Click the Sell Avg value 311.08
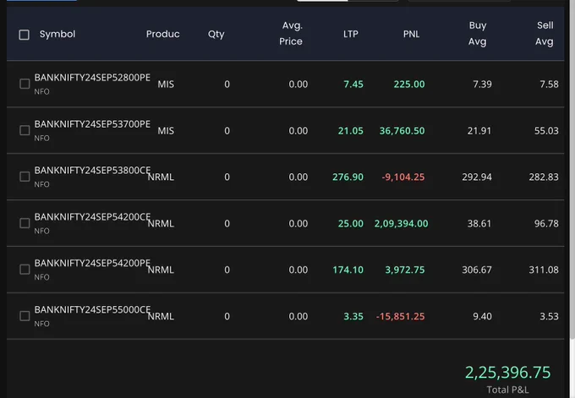This screenshot has width=575, height=398. pyautogui.click(x=544, y=270)
